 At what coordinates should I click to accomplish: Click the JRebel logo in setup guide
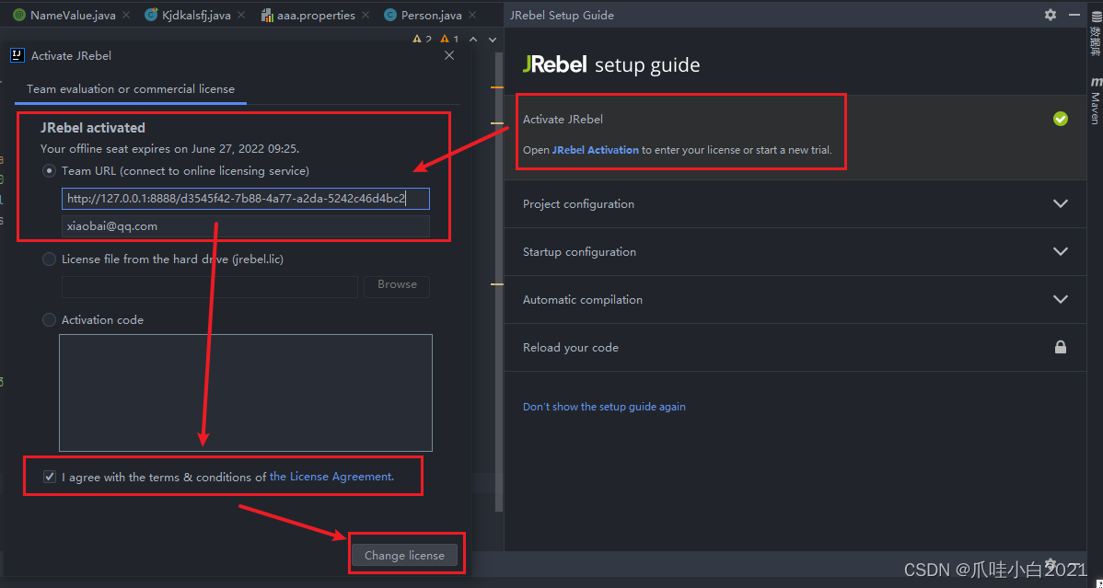click(x=555, y=64)
